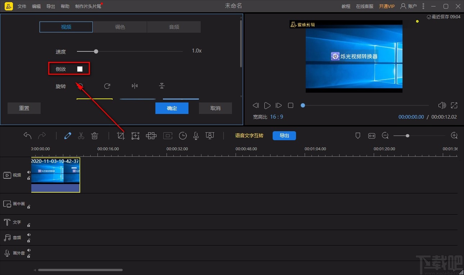Mute the voiceover (画外音) track speaker
The height and width of the screenshot is (275, 464).
[29, 250]
